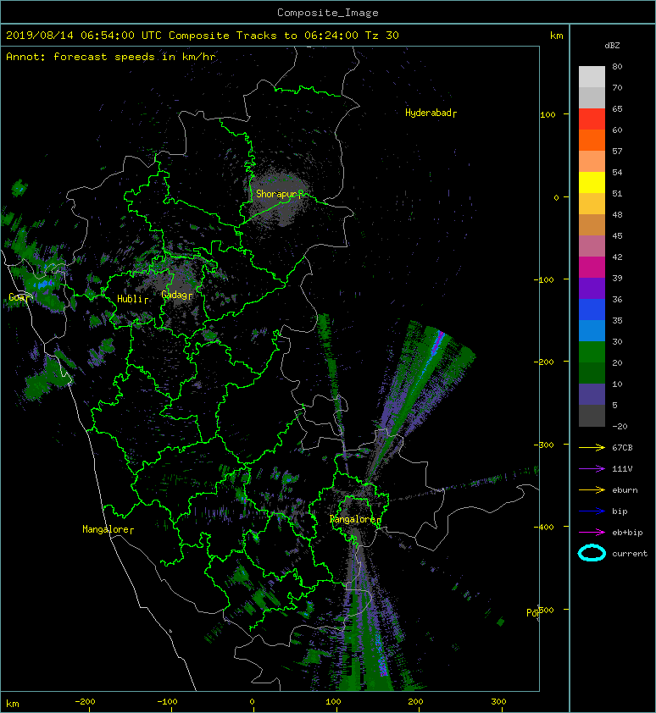Click the mauve swatch between 45 and 42
Screen dimensions: 656x713
(592, 246)
